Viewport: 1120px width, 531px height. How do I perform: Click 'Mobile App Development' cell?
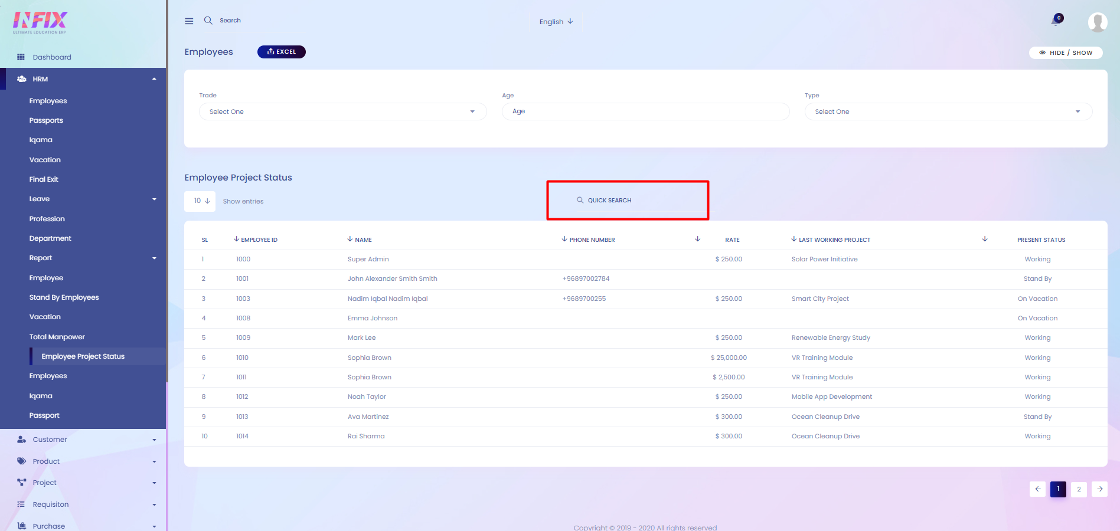pos(831,396)
